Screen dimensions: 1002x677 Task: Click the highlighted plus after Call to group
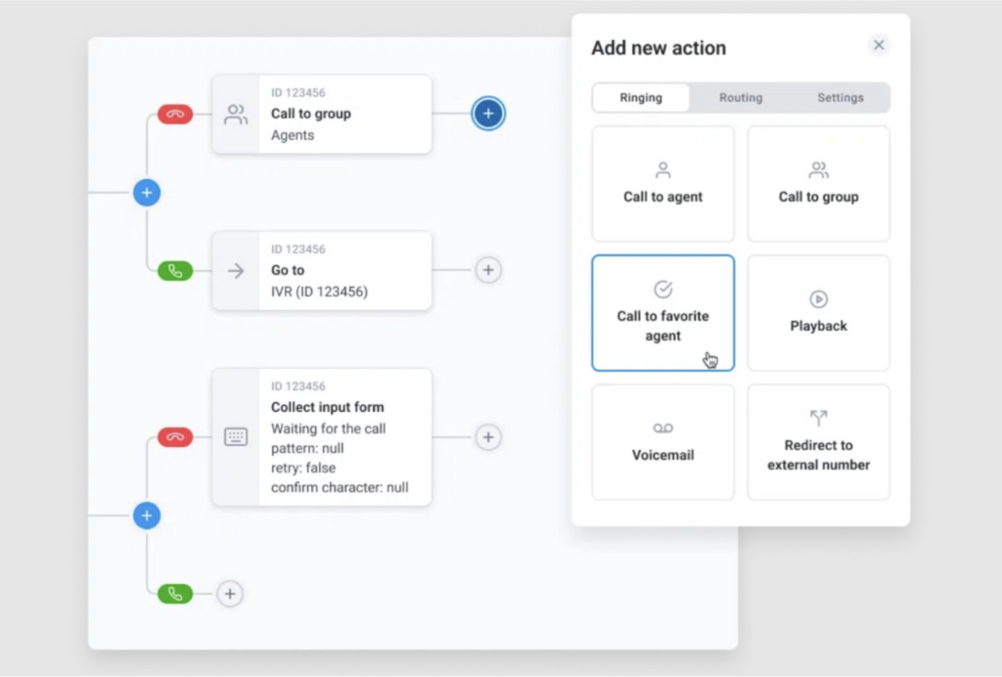point(488,113)
